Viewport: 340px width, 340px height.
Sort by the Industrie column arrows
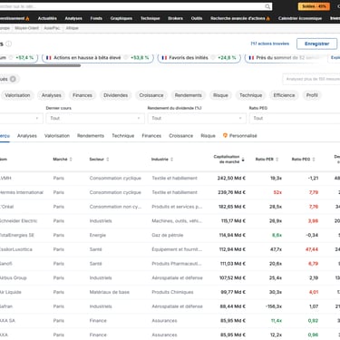coord(171,160)
